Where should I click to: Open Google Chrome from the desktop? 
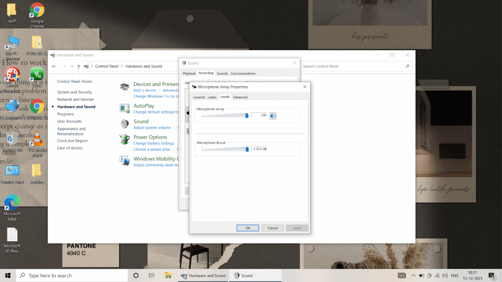[37, 10]
